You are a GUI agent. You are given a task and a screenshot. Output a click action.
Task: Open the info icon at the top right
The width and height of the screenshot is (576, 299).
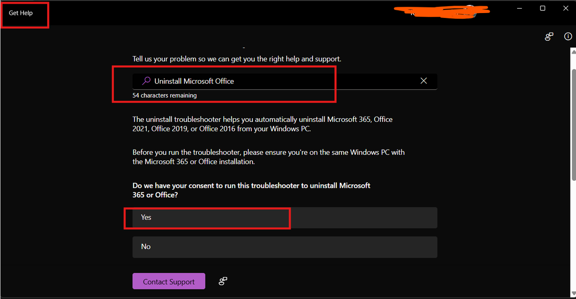click(568, 37)
